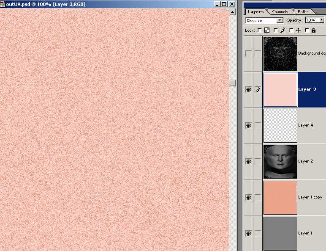Click the lock all padlock icon

pyautogui.click(x=313, y=30)
